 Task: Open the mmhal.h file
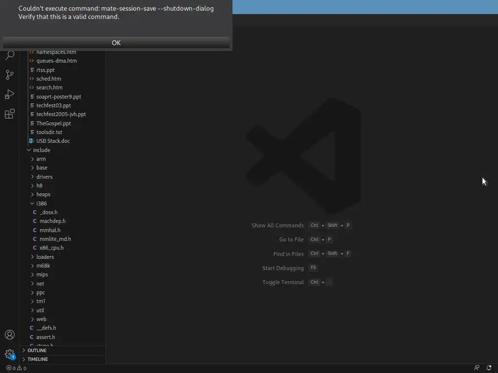click(63, 230)
